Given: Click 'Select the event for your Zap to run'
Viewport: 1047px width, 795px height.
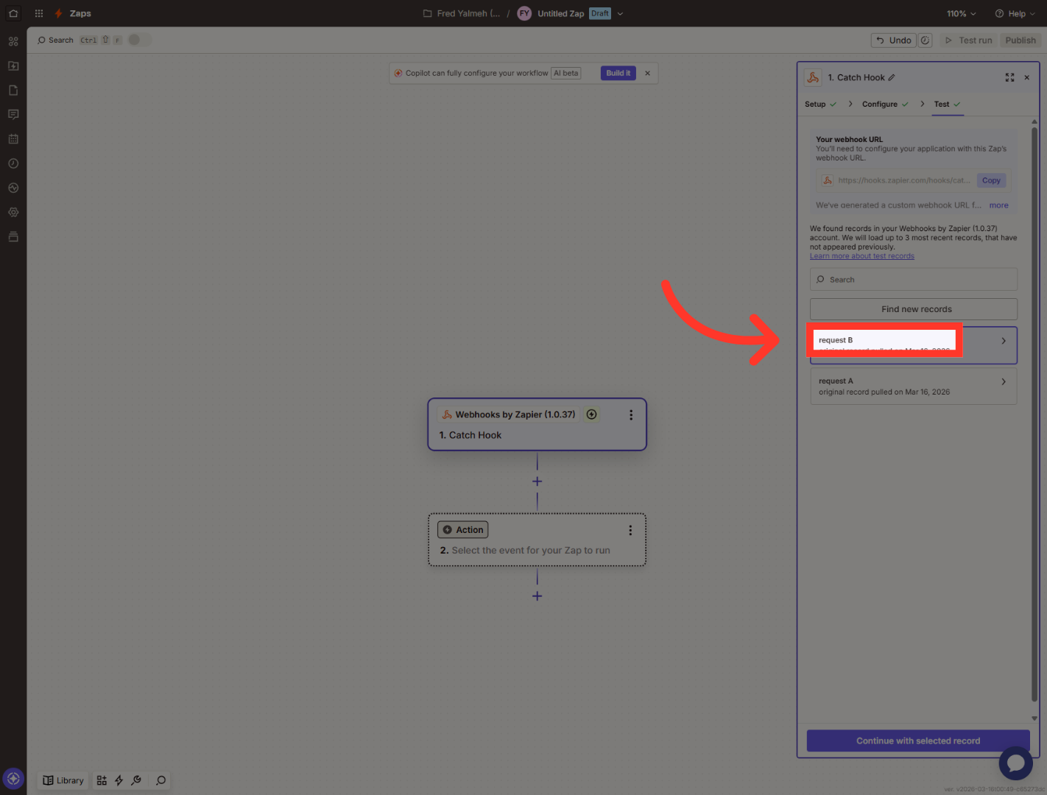Looking at the screenshot, I should (531, 551).
